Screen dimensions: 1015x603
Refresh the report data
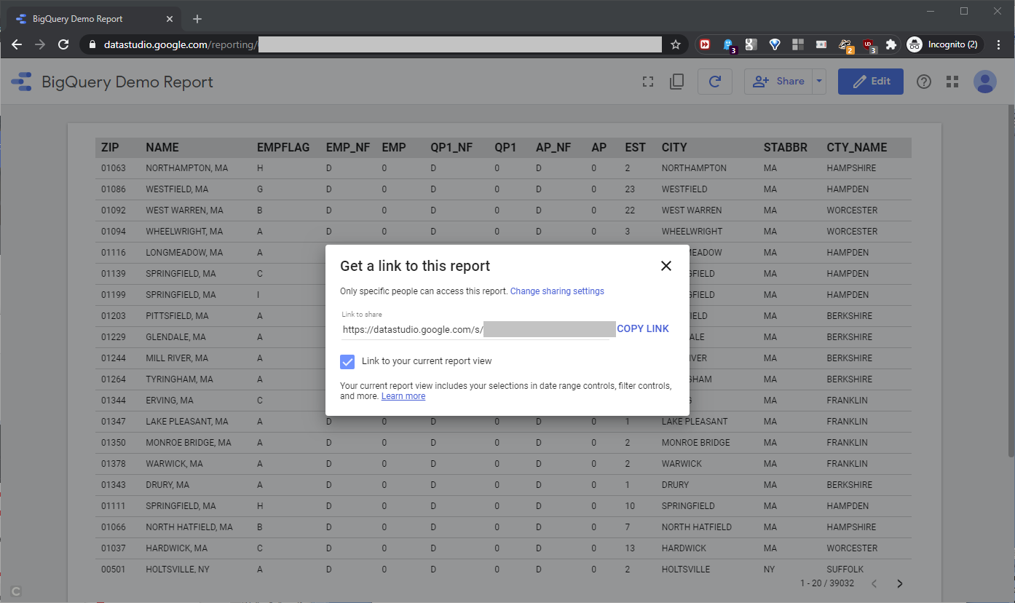click(715, 82)
